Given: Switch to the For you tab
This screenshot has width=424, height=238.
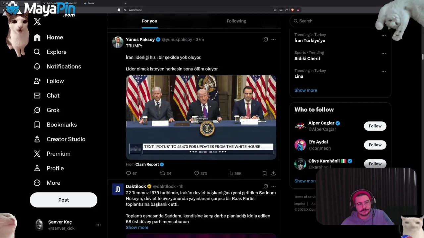Looking at the screenshot, I should tap(150, 21).
